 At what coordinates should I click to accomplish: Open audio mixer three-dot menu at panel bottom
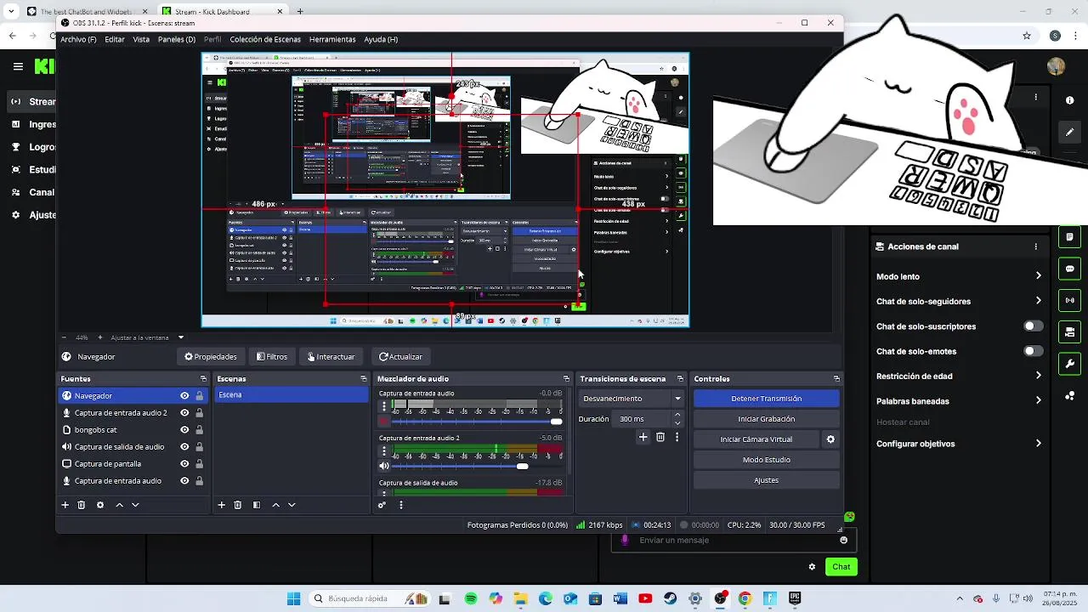(x=401, y=505)
